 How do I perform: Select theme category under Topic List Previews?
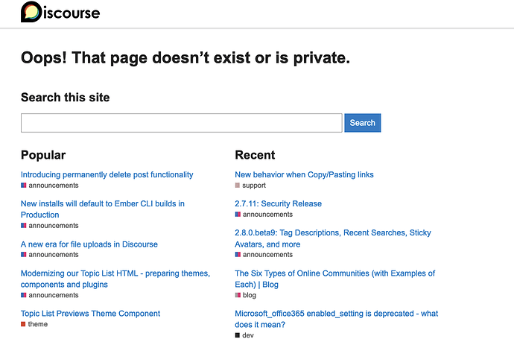34,324
